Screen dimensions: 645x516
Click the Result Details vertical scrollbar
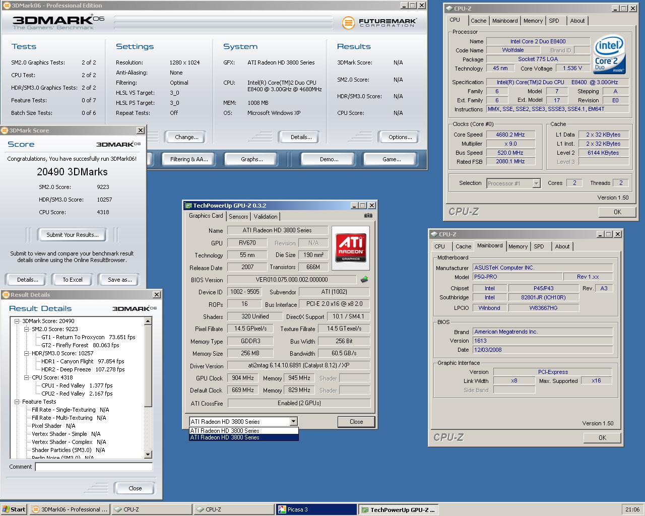pyautogui.click(x=148, y=388)
